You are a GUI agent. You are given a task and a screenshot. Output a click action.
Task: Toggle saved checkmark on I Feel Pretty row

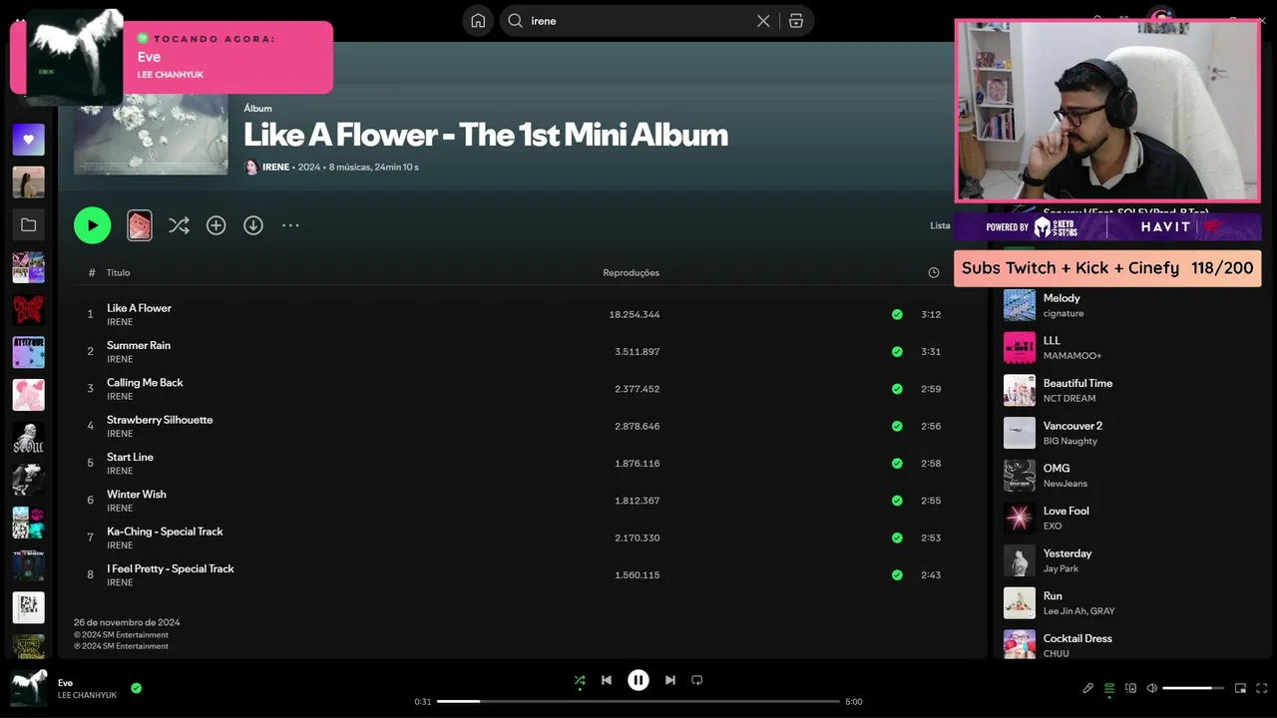pyautogui.click(x=897, y=575)
